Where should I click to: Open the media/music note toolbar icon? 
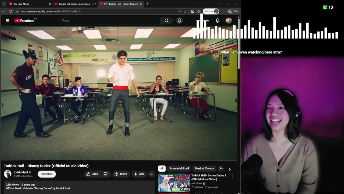coord(192,11)
